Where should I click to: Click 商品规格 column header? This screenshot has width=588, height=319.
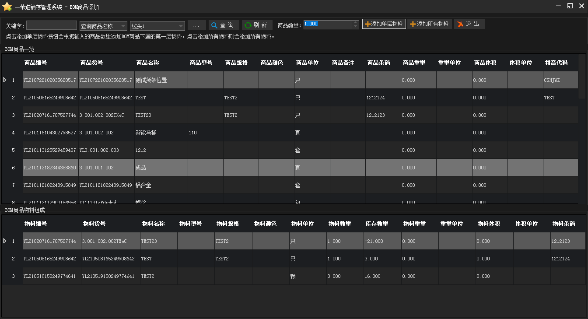click(x=236, y=63)
